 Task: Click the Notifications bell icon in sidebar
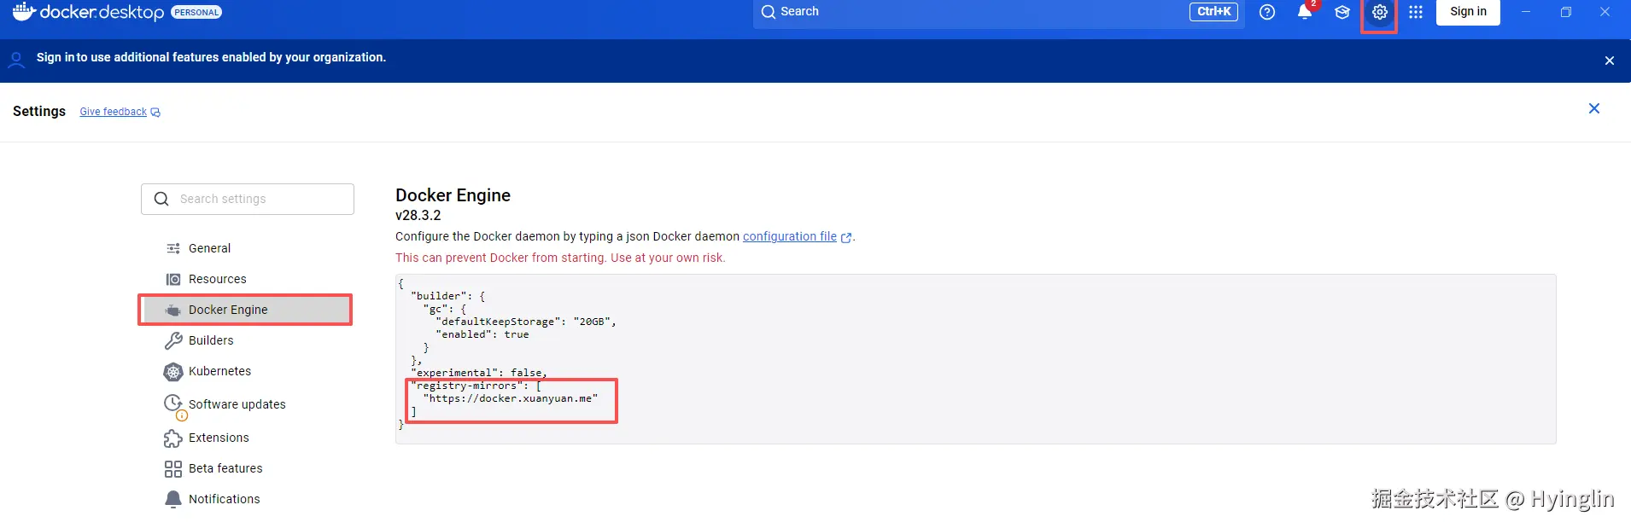click(173, 500)
